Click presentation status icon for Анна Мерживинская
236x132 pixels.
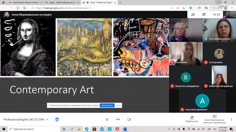[x=214, y=116]
